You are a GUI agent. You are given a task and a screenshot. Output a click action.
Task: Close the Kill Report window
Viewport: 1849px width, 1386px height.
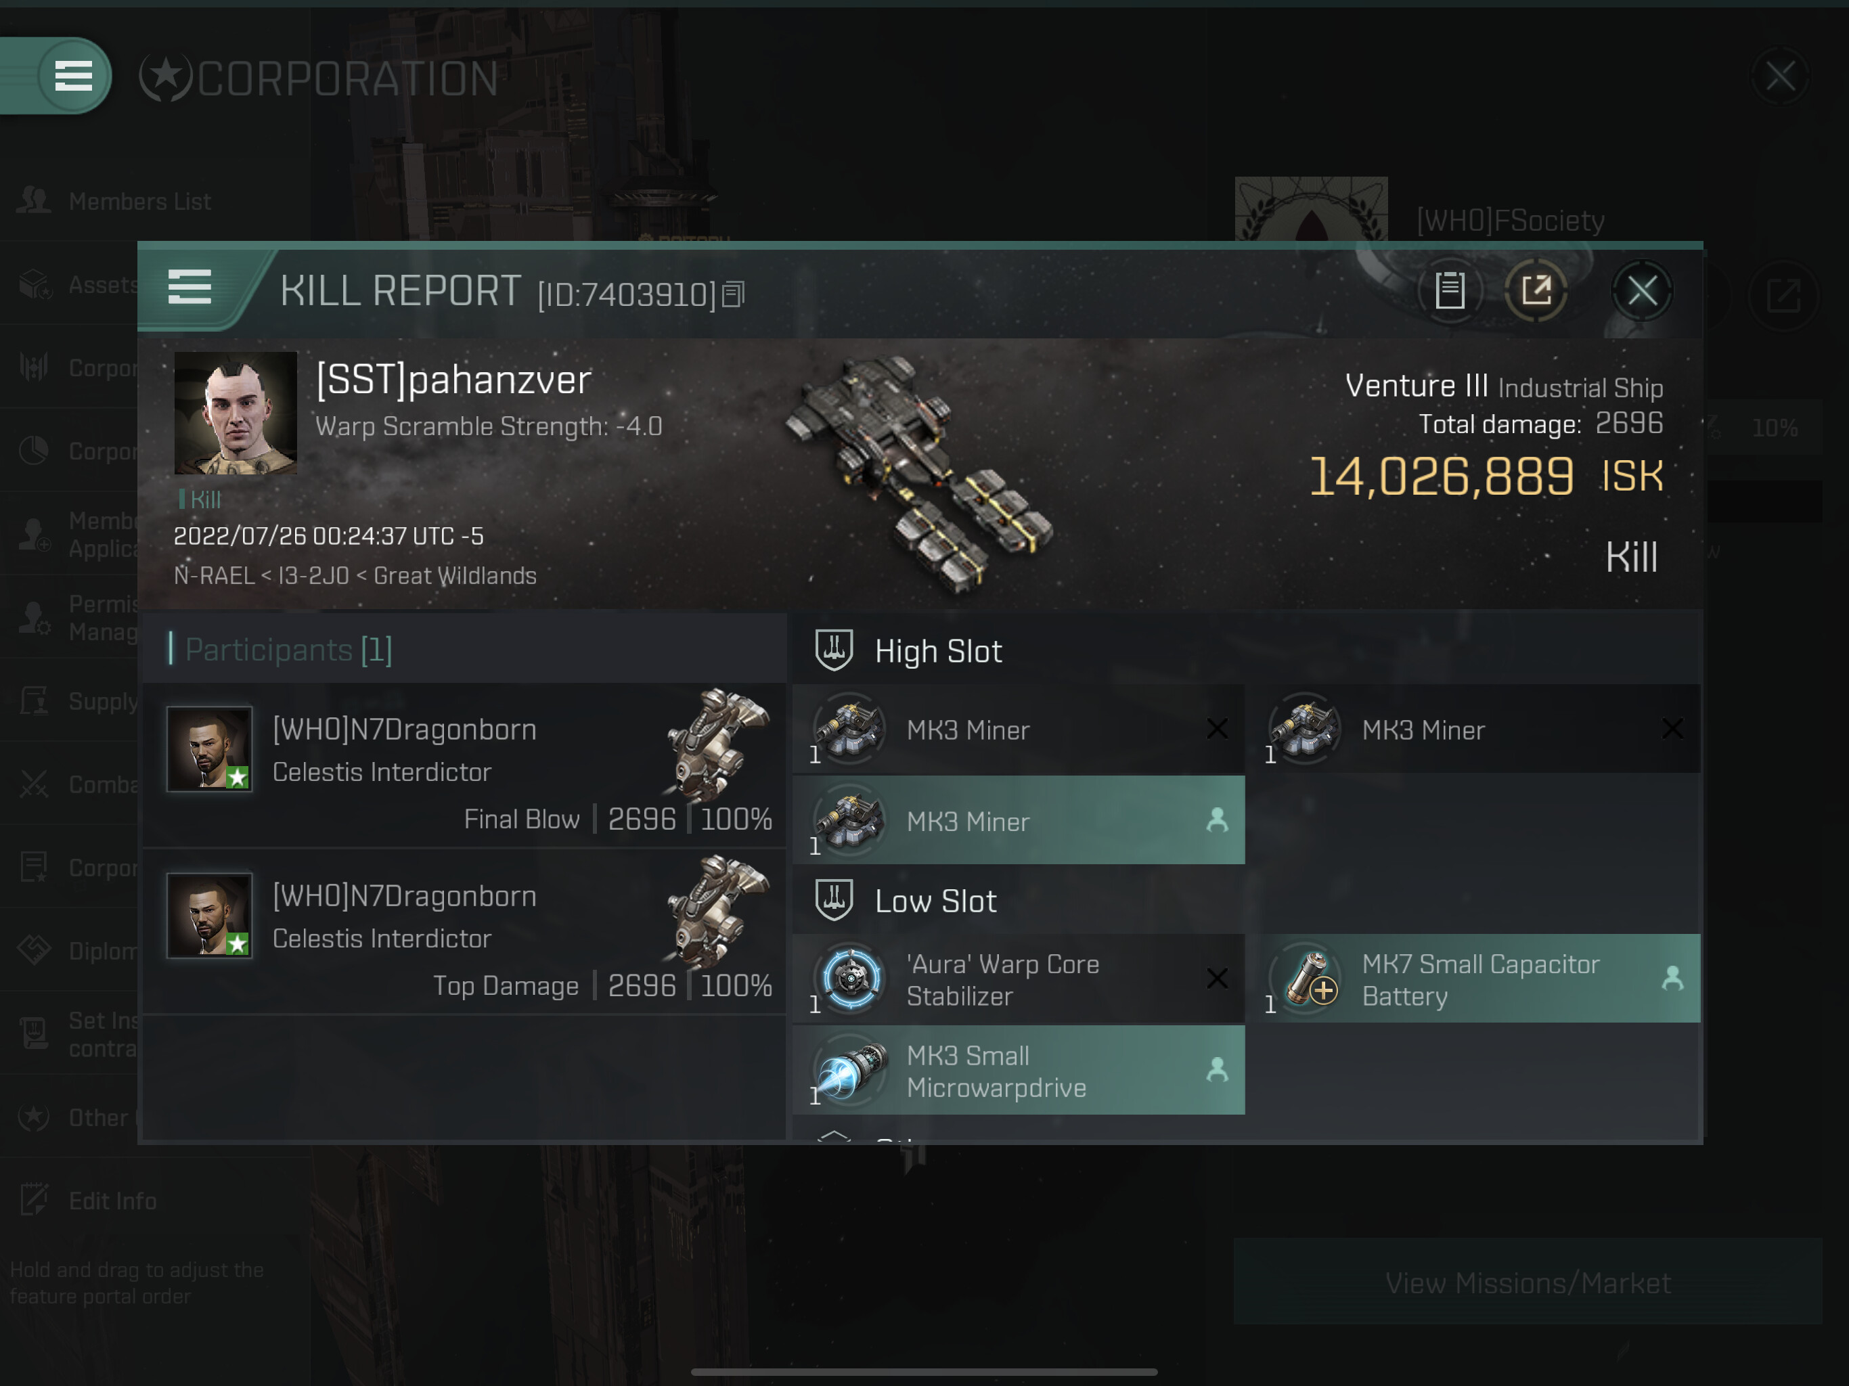click(1642, 291)
